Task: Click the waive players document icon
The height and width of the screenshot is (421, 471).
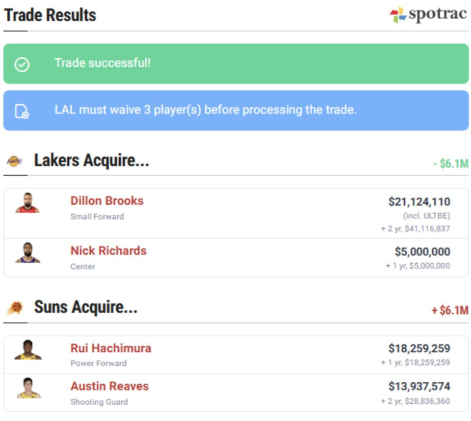Action: tap(22, 111)
